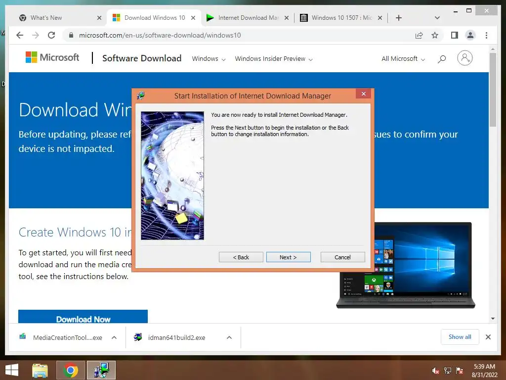Cancel the Internet Download Manager installation
506x380 pixels.
pyautogui.click(x=342, y=257)
